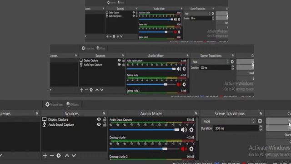291x164 pixels.
Task: Hide Display Capture source in largest Sources panel
Action: click(99, 119)
